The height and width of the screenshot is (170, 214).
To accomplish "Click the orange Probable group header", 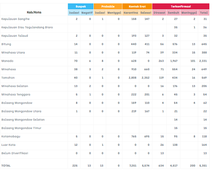I will pos(108,6).
